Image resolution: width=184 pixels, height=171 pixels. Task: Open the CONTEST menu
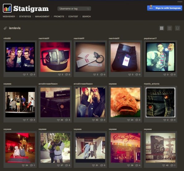[x=73, y=16]
